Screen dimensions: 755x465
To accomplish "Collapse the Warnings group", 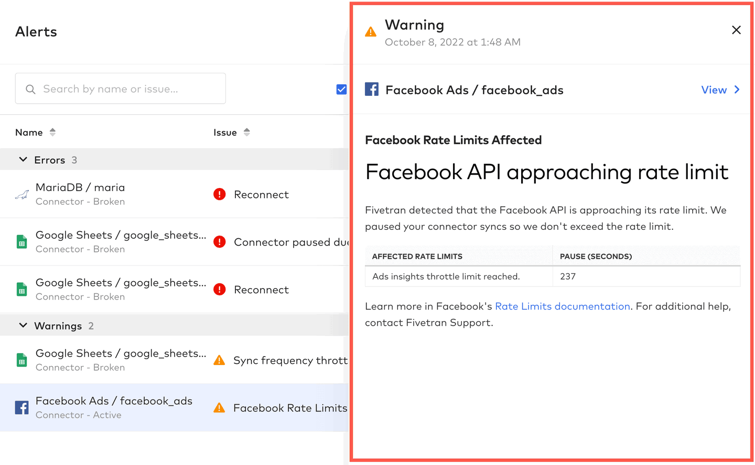I will 23,326.
